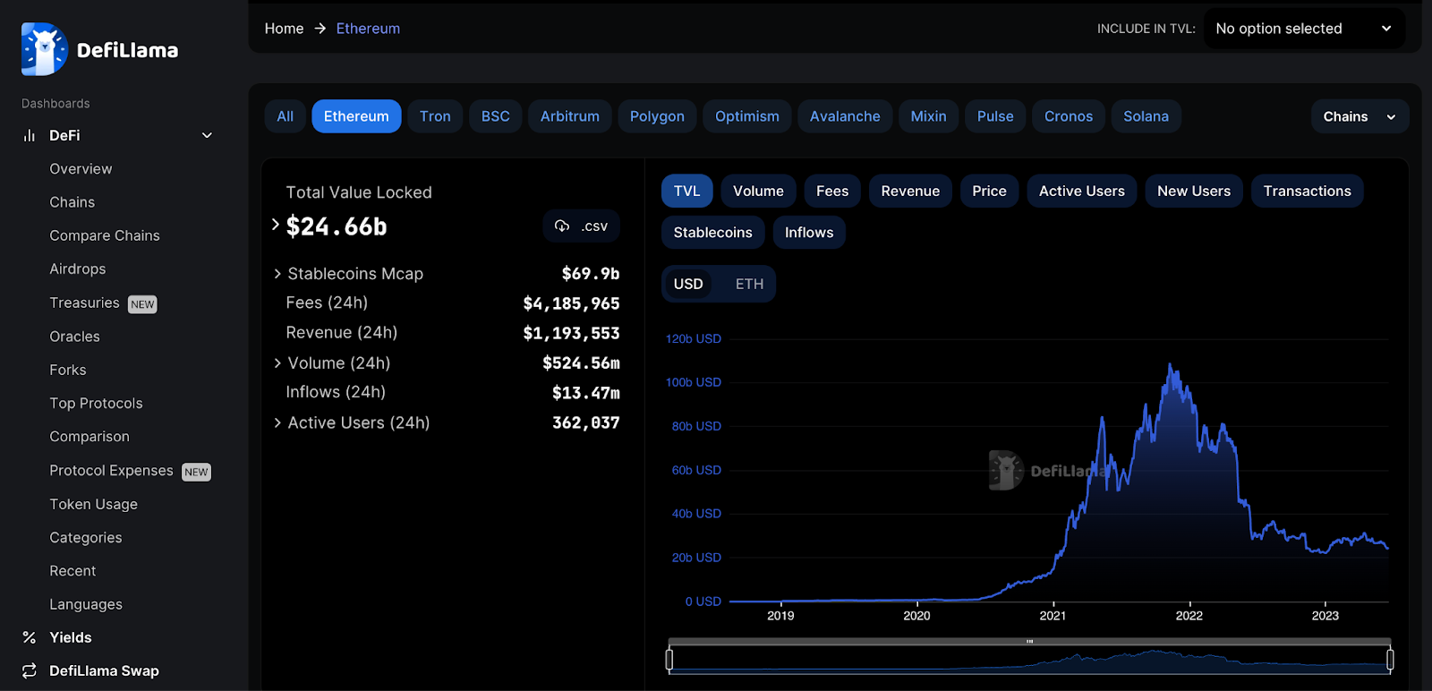The height and width of the screenshot is (691, 1432).
Task: Expand the Total Value Locked breakdown
Action: tap(276, 225)
